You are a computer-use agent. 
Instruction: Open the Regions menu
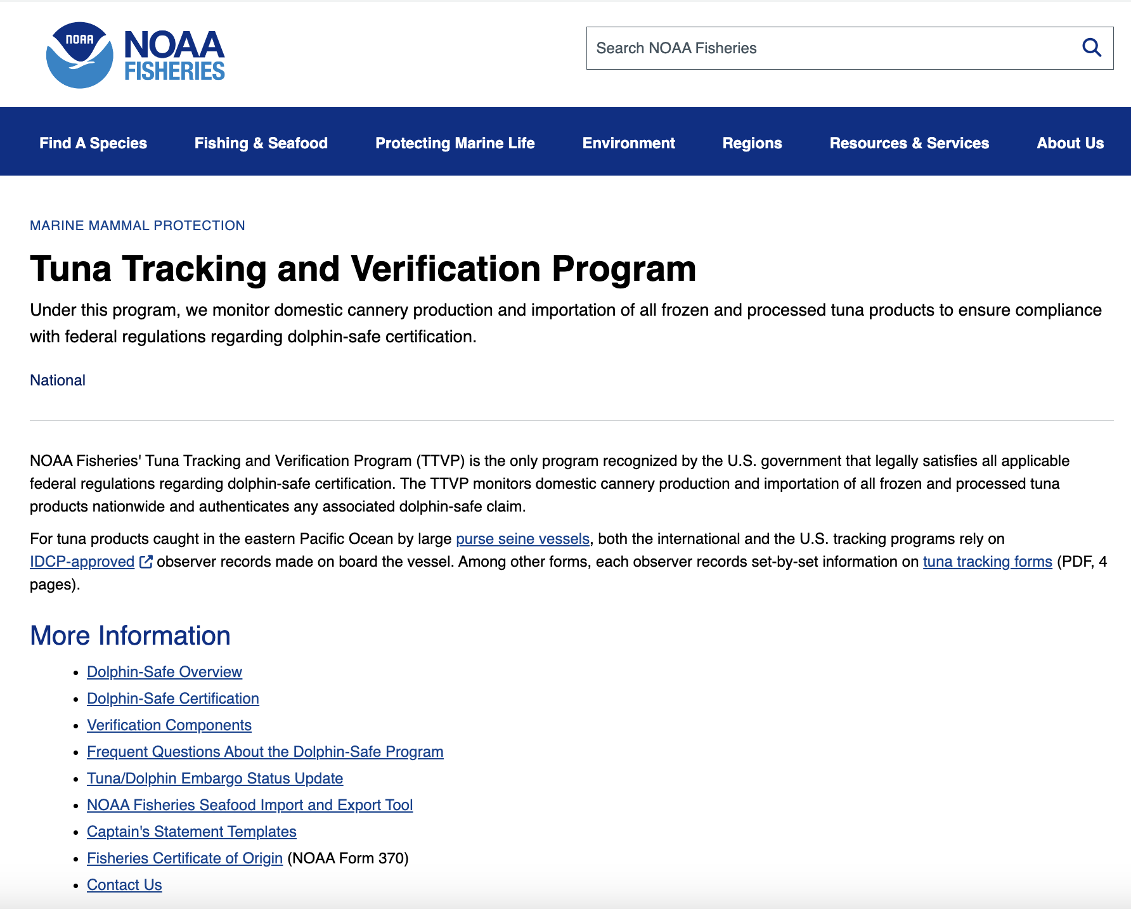pos(752,143)
